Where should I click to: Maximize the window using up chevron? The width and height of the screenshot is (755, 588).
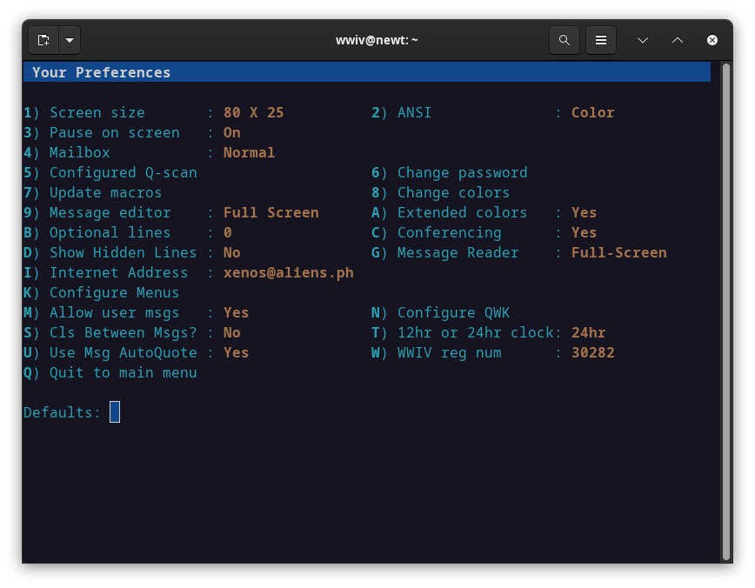(678, 40)
